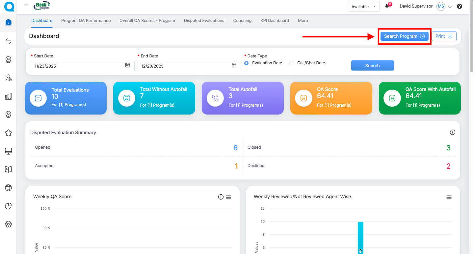The height and width of the screenshot is (254, 474).
Task: Click the home icon in the sidebar
Action: 9,22
